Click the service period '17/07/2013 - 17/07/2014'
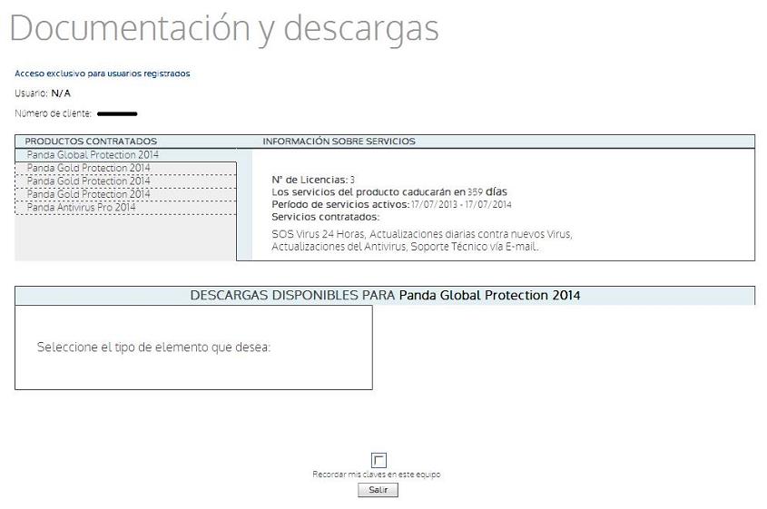 click(x=461, y=204)
